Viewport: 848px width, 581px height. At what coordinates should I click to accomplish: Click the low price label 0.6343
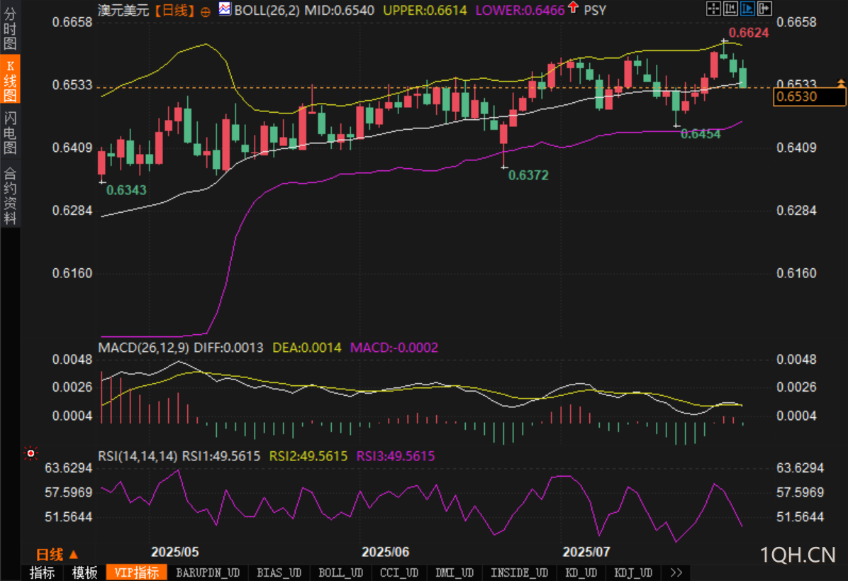[x=126, y=190]
